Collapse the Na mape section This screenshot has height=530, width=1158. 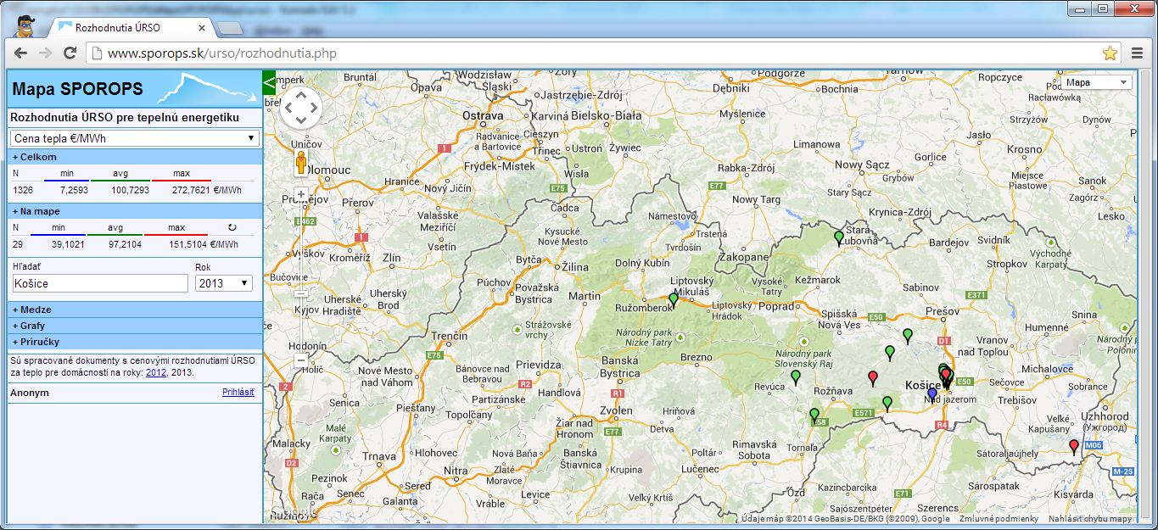click(x=135, y=211)
